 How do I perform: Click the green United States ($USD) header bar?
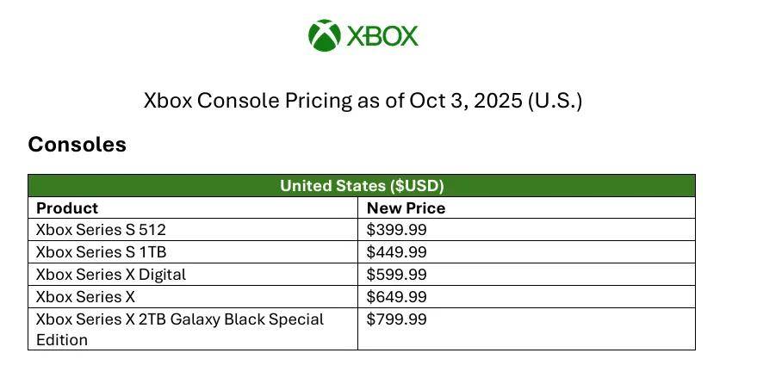pos(362,185)
